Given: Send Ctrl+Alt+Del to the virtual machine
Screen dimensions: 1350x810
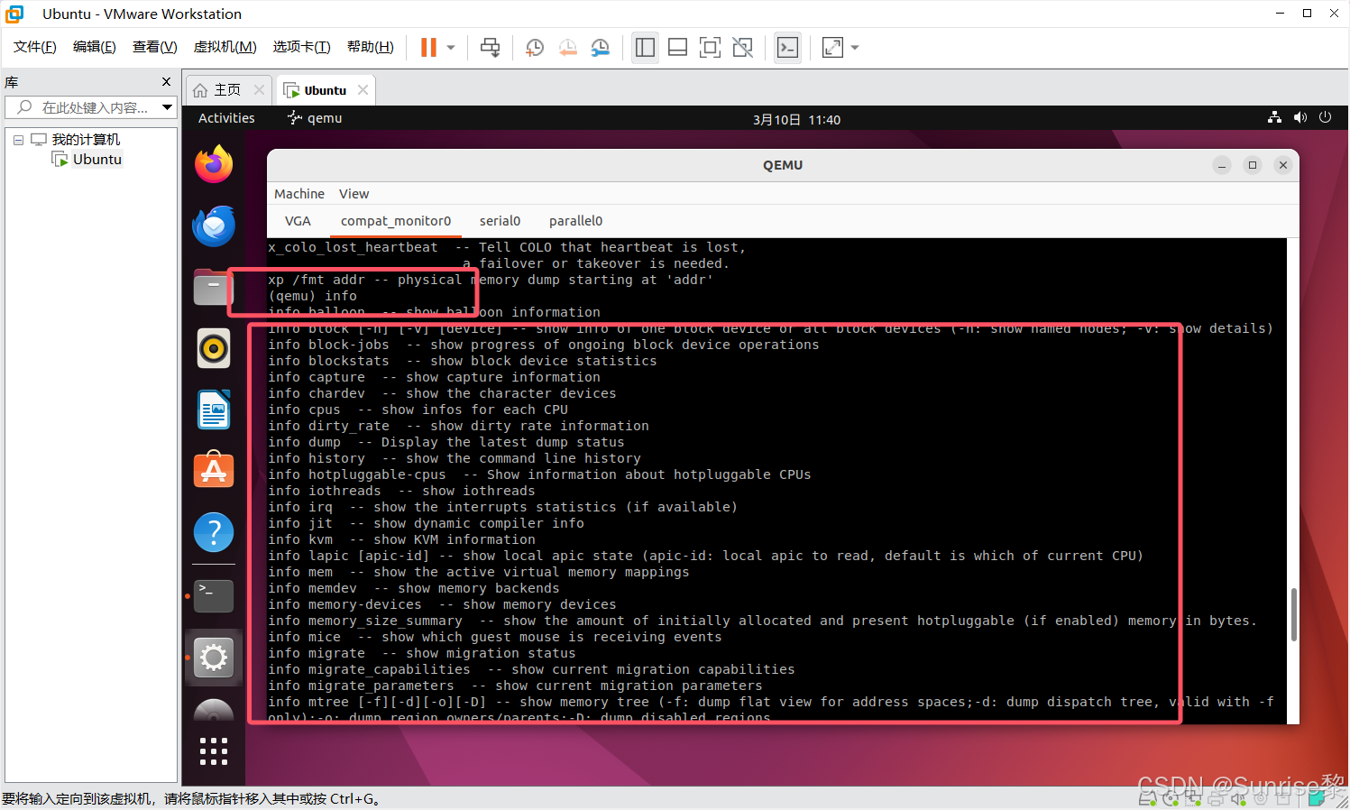Looking at the screenshot, I should tap(490, 47).
